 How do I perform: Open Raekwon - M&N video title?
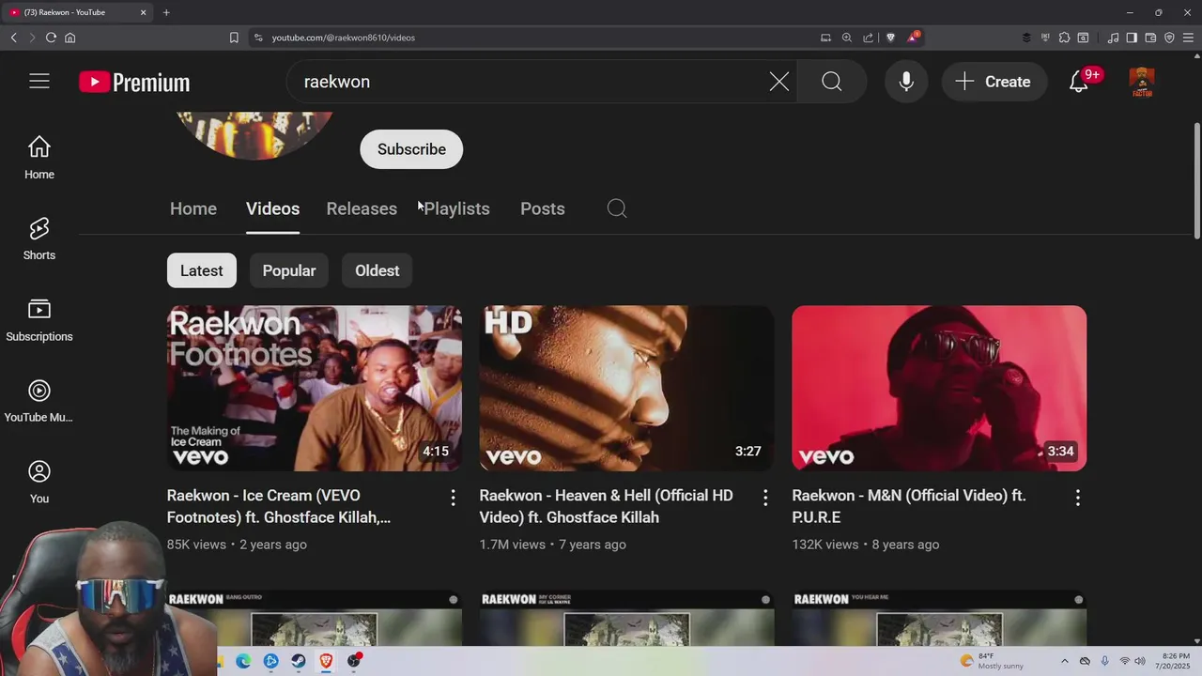click(909, 506)
